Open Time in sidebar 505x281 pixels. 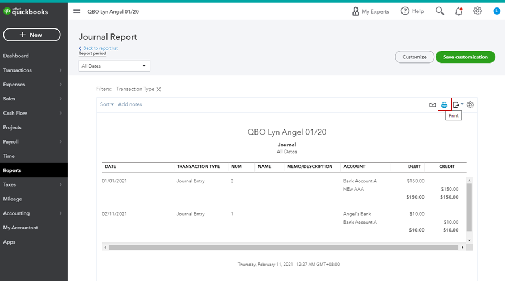[9, 156]
